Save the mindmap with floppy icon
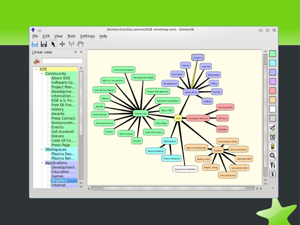 [x=44, y=44]
